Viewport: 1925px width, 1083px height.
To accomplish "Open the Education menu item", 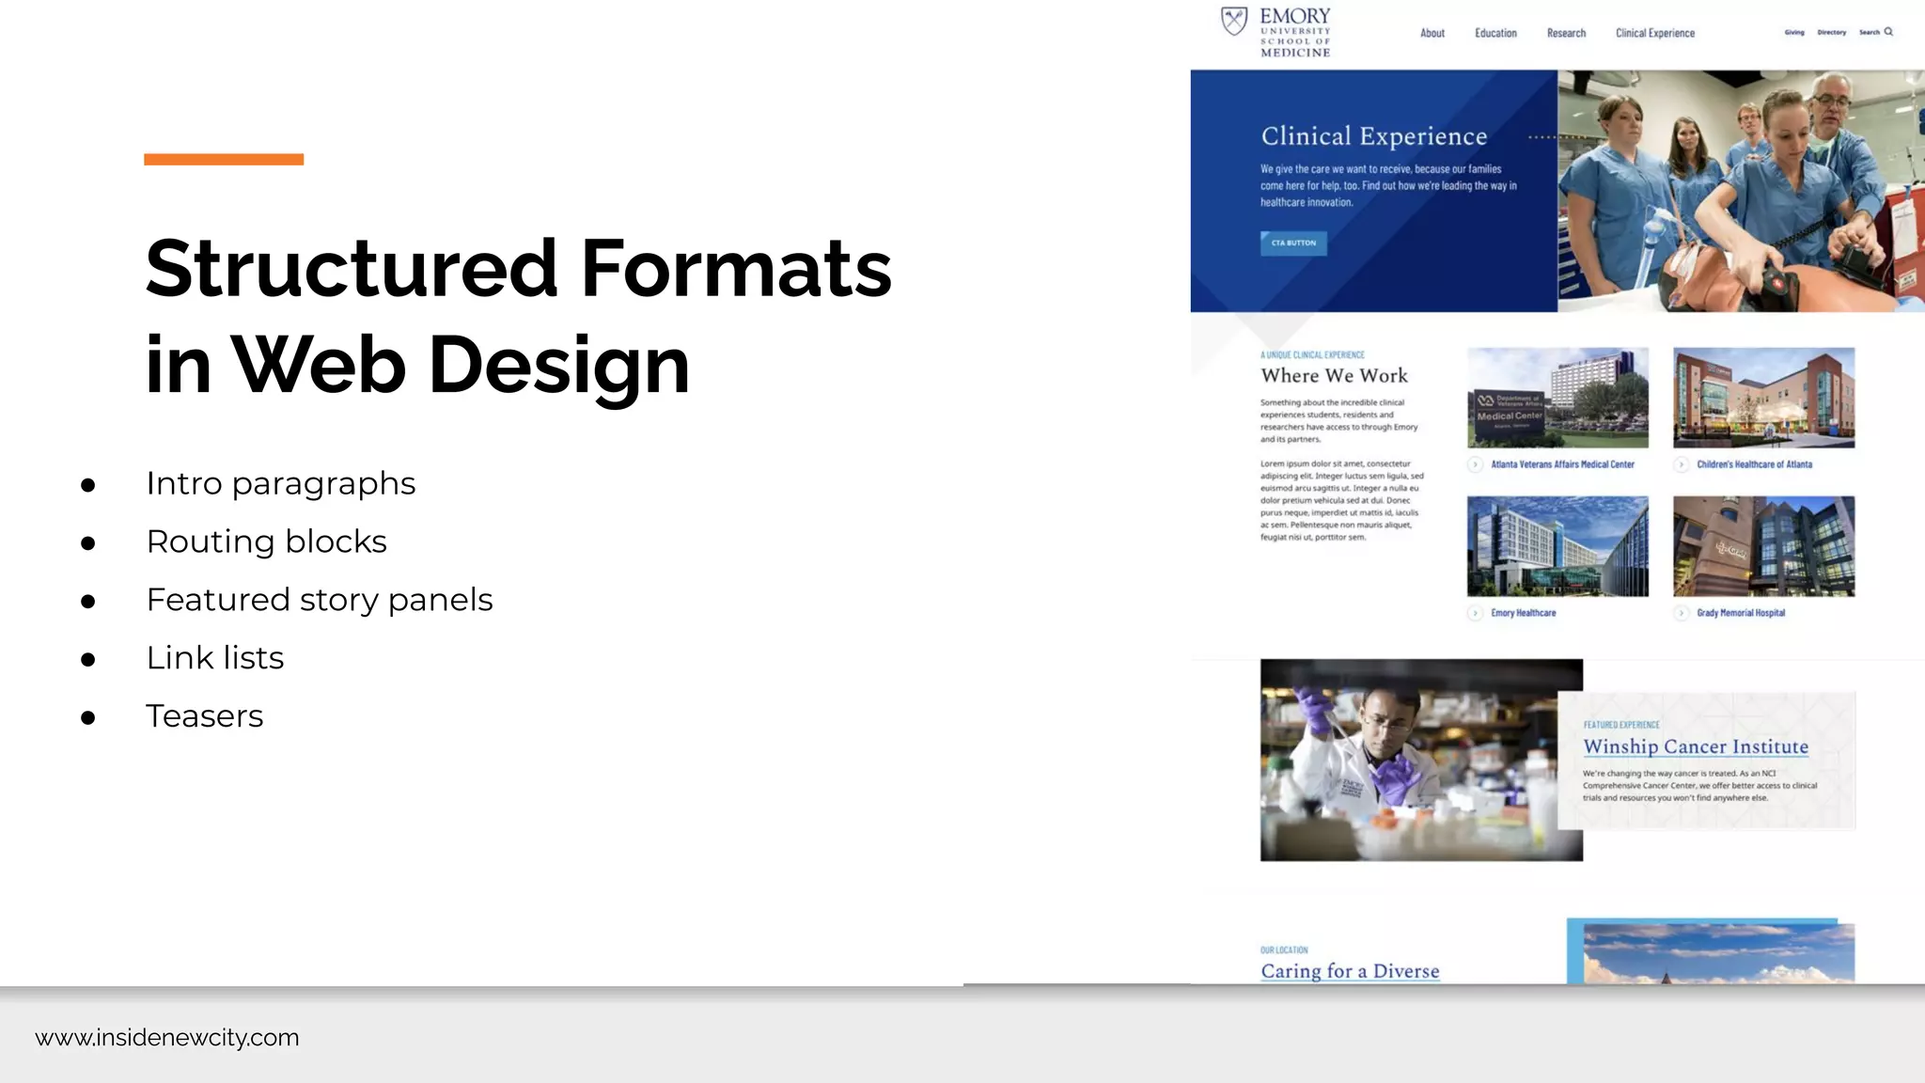I will 1495,33.
